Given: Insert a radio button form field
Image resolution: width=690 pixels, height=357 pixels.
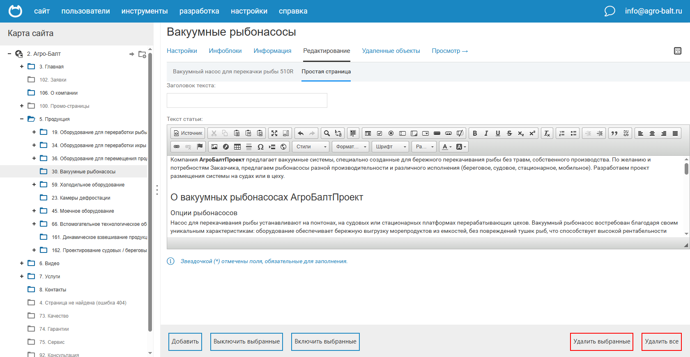Looking at the screenshot, I should coord(391,133).
